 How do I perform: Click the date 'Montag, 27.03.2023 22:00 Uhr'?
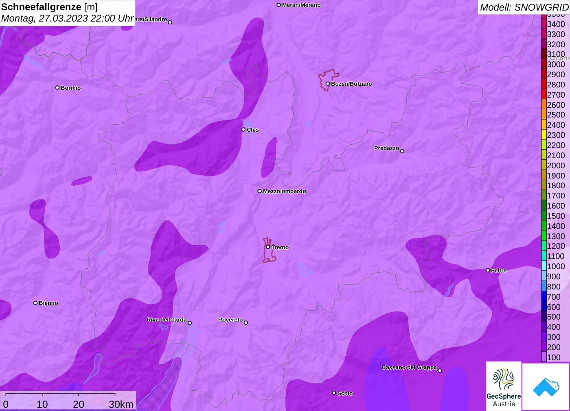click(67, 18)
